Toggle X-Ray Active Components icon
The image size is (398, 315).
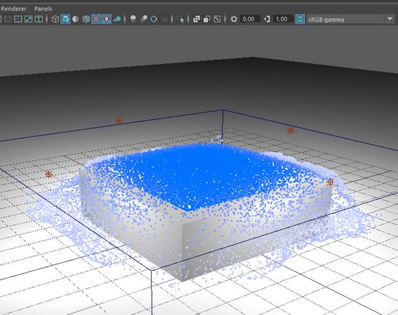point(207,19)
